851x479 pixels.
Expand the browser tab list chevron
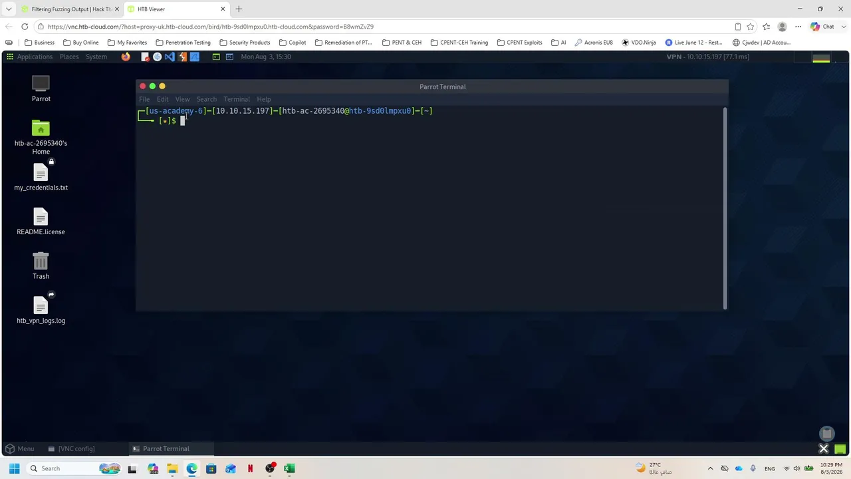(x=8, y=9)
